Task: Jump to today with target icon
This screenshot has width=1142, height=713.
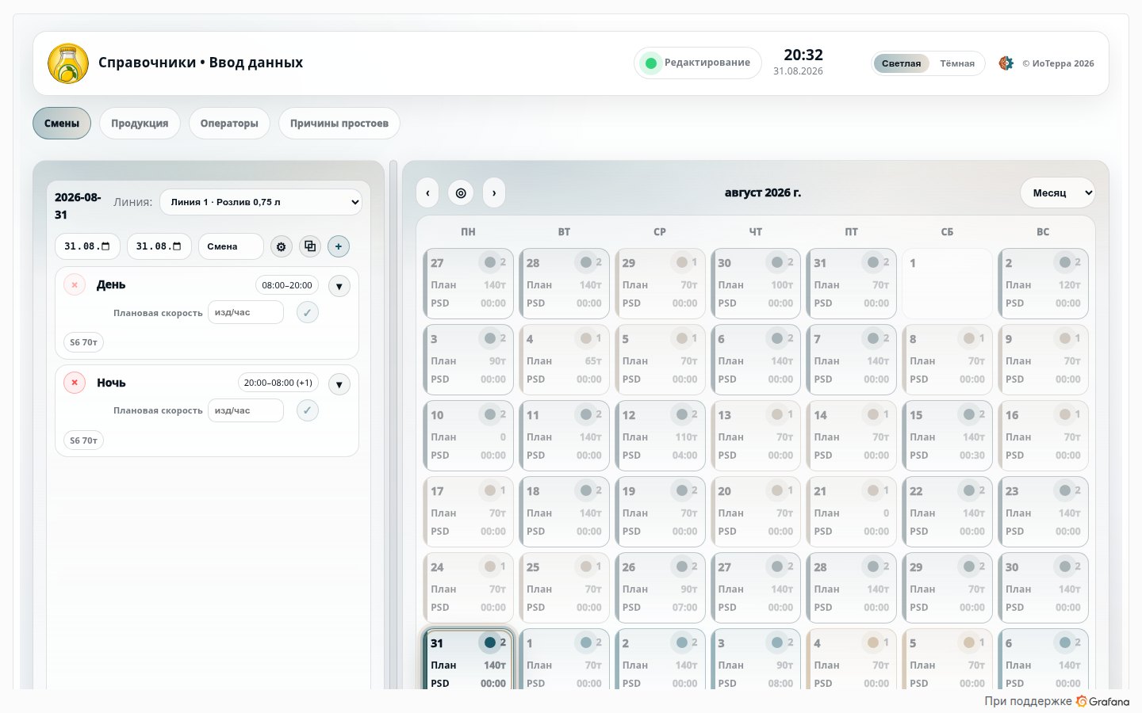Action: tap(461, 193)
